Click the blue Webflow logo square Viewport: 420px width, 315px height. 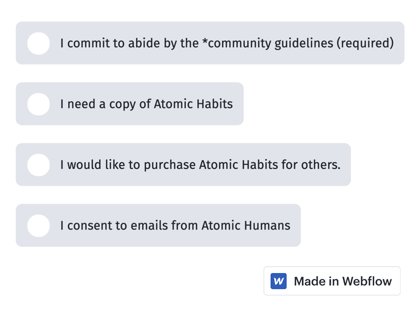pos(278,281)
